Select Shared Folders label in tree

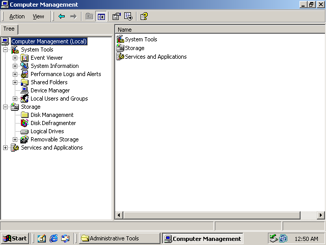[49, 82]
